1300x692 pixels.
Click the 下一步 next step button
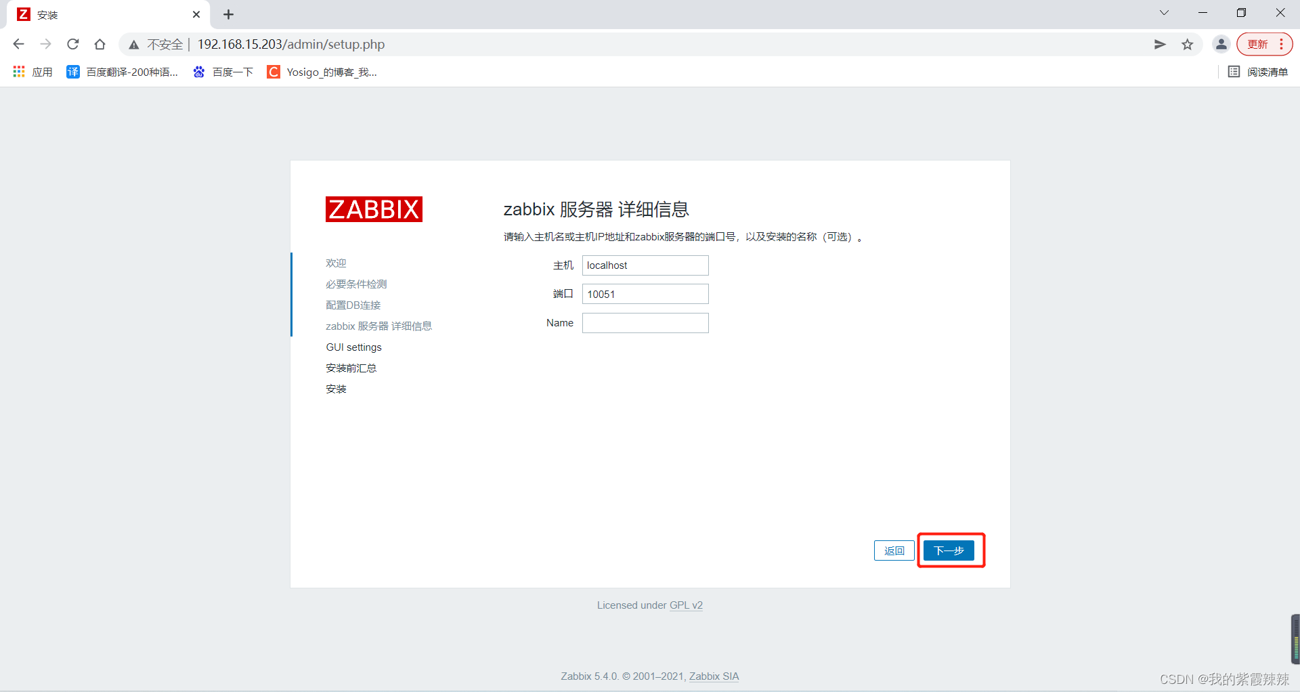[949, 550]
